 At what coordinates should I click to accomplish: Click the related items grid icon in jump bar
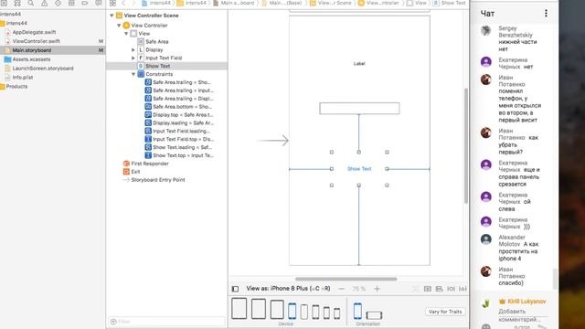[112, 3]
